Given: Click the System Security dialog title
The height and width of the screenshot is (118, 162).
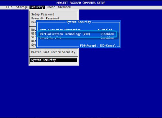Looking at the screenshot, I should (79, 22).
